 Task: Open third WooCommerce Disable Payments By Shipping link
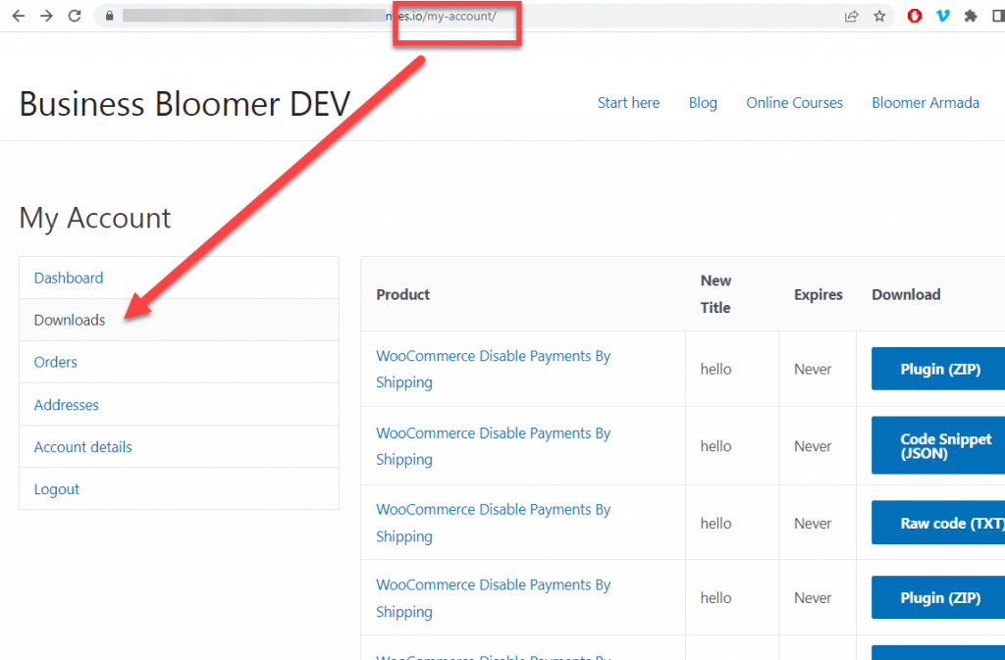493,523
